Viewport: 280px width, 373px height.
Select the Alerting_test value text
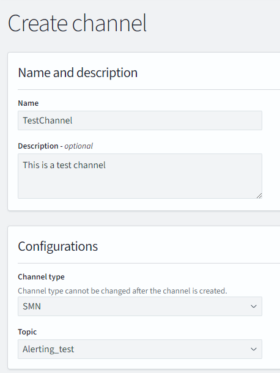point(48,349)
